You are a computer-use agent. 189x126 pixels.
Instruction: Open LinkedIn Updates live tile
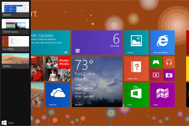50,43
